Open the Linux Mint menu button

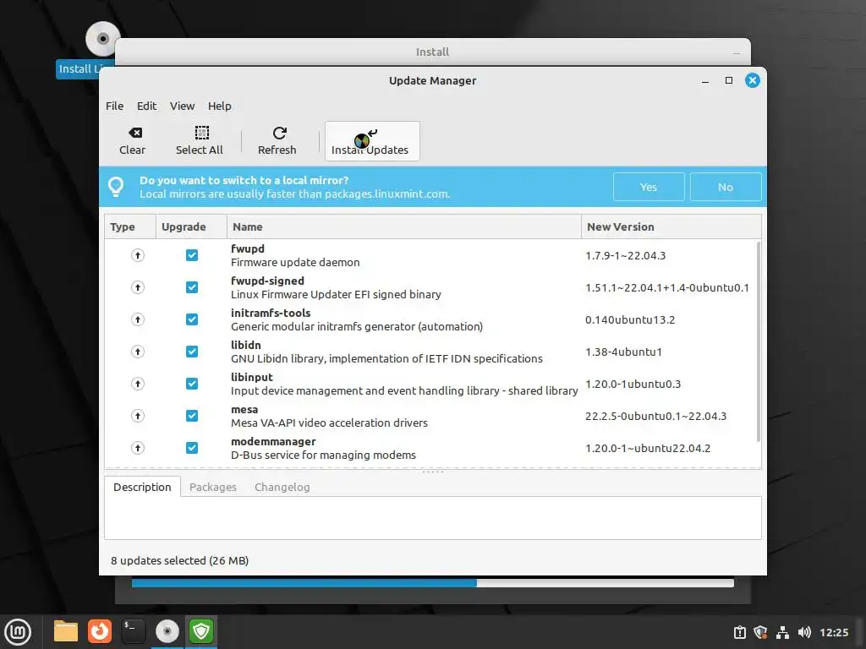18,632
